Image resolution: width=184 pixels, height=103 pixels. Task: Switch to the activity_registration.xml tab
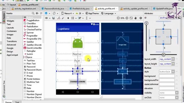(25, 9)
